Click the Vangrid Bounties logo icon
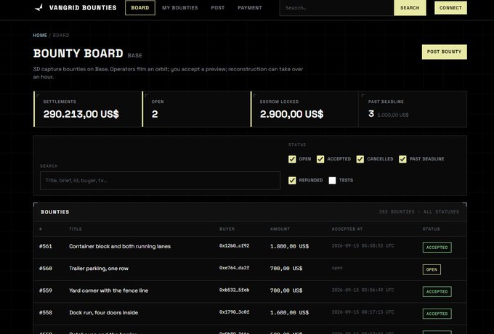Screen dimensions: 494x334 point(39,7)
